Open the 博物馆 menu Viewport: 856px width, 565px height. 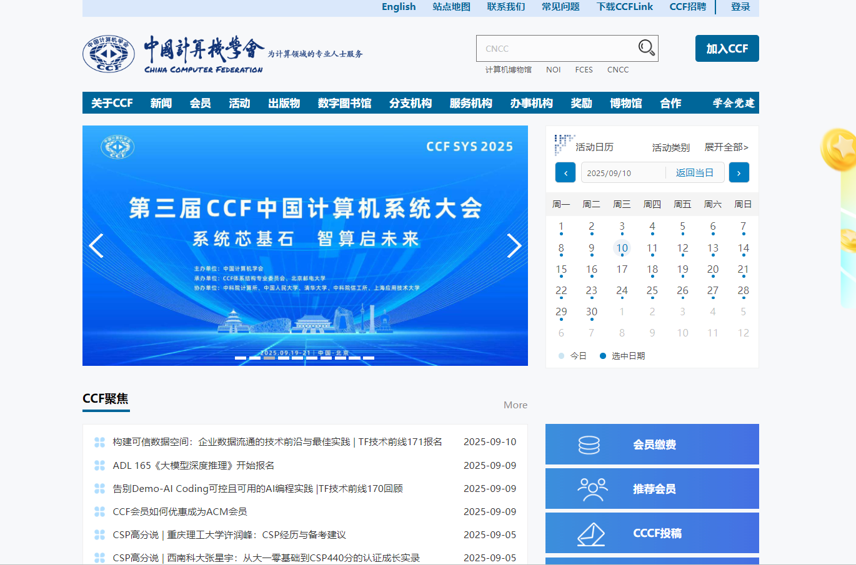pos(626,103)
